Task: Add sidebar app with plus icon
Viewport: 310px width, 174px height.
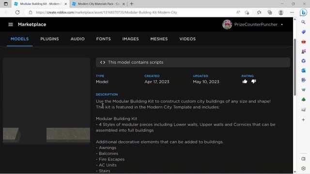Action: point(303,119)
